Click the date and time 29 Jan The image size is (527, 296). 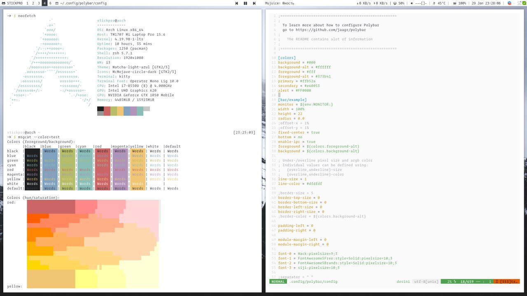486,3
